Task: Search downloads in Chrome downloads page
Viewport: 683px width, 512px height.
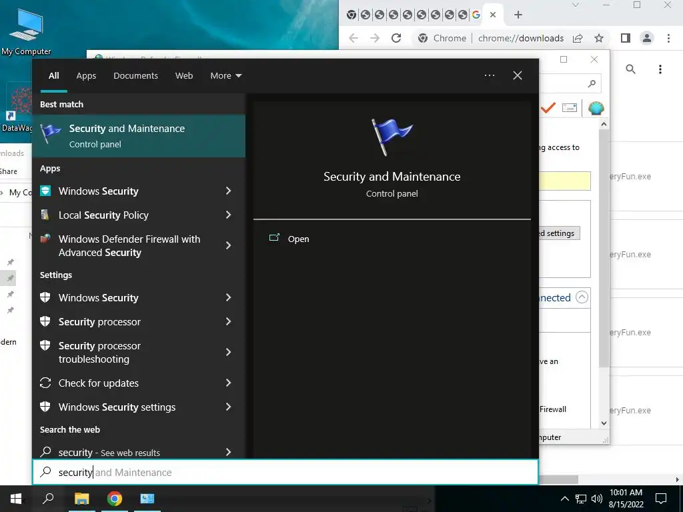Action: tap(630, 69)
